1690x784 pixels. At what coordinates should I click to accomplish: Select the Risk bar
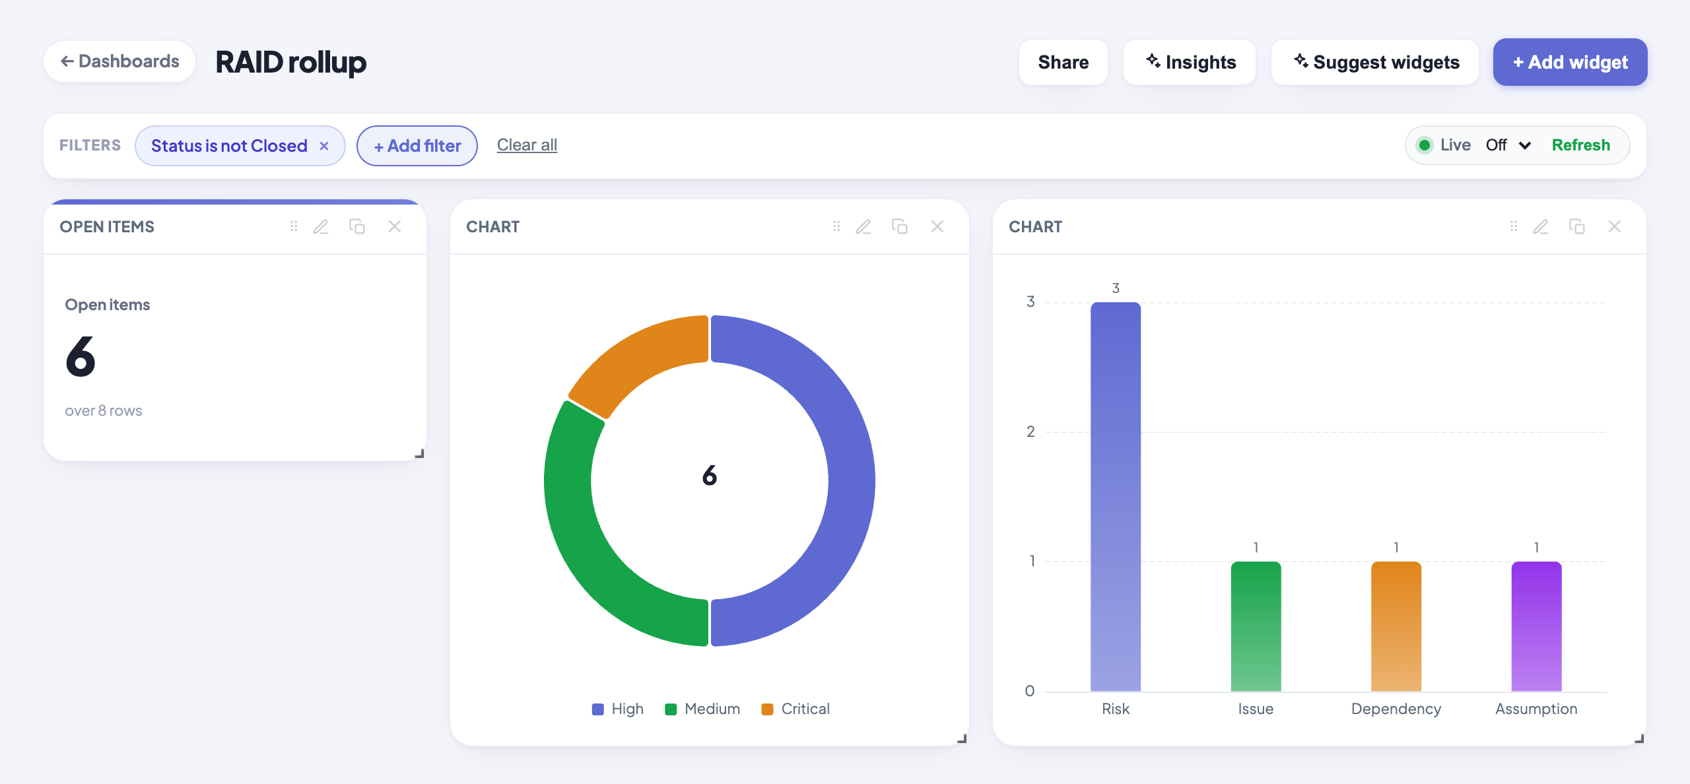[x=1116, y=496]
